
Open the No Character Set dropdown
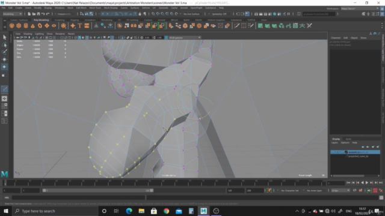pyautogui.click(x=290, y=191)
